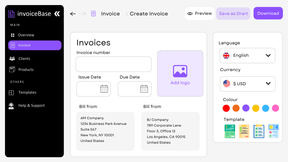Expand Language list via chevron arrow
The height and width of the screenshot is (162, 288).
pos(268,55)
